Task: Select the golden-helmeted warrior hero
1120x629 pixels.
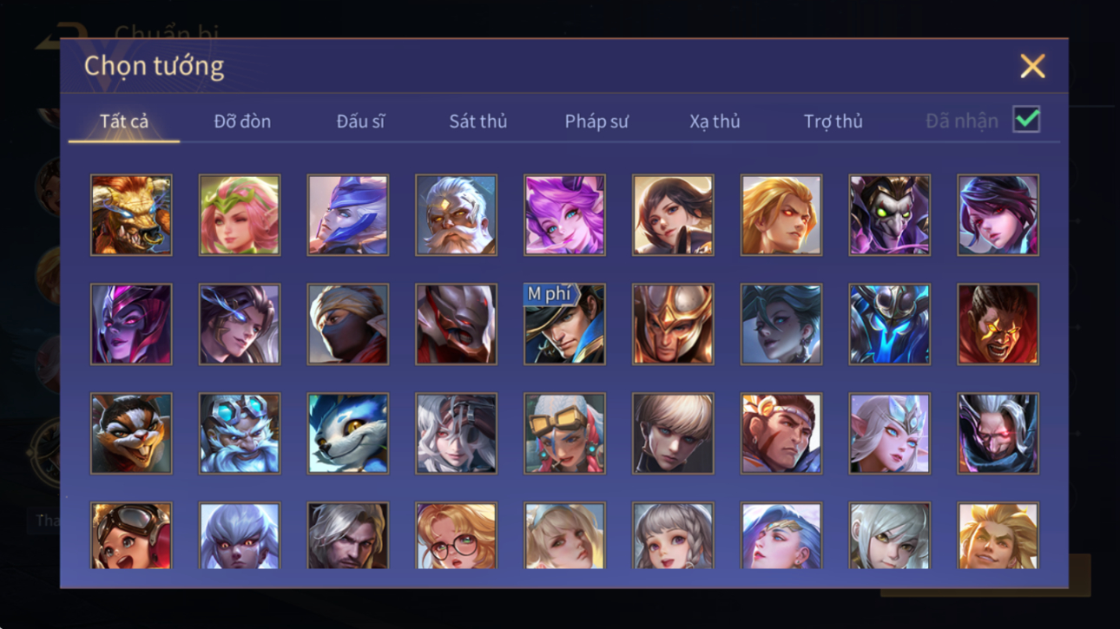Action: click(673, 324)
